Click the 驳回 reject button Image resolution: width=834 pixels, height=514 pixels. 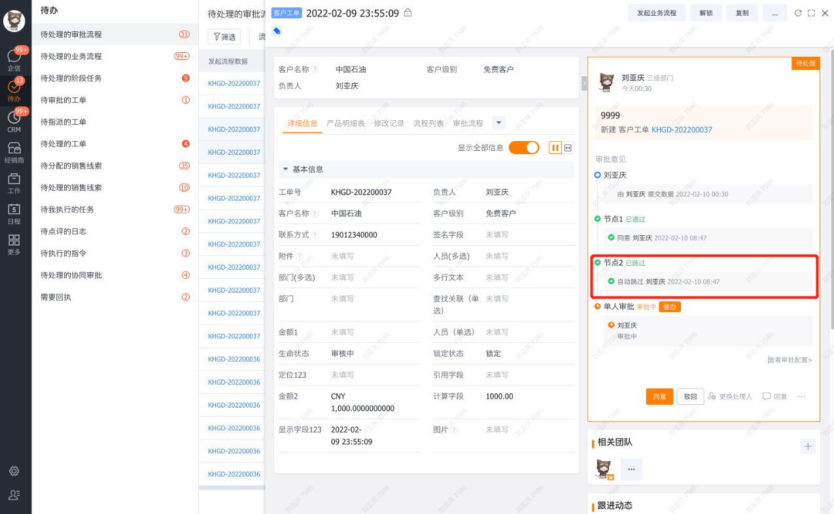click(x=690, y=396)
